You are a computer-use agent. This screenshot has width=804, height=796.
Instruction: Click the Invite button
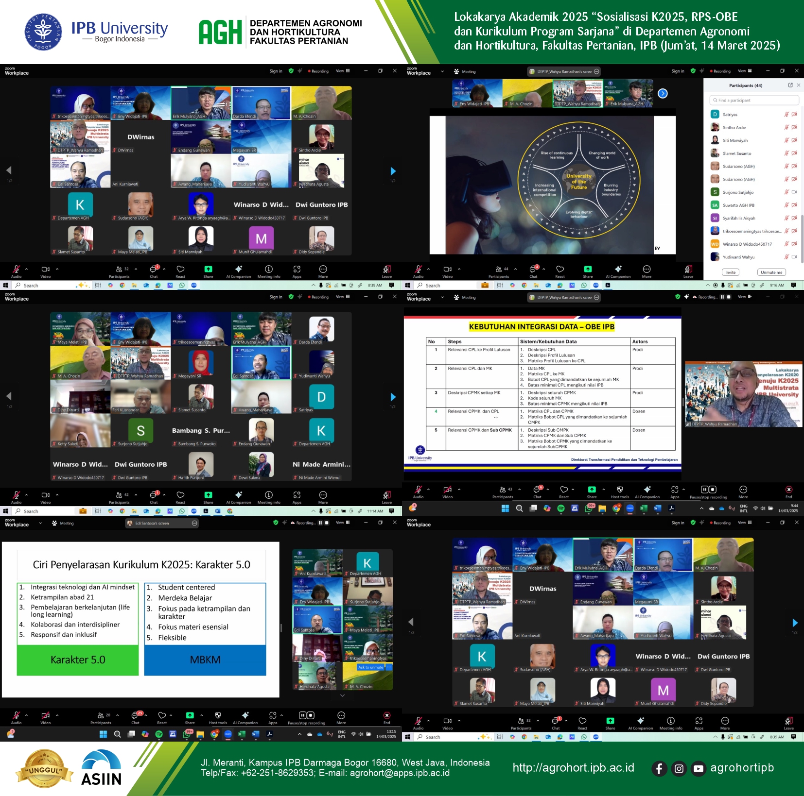coord(730,272)
